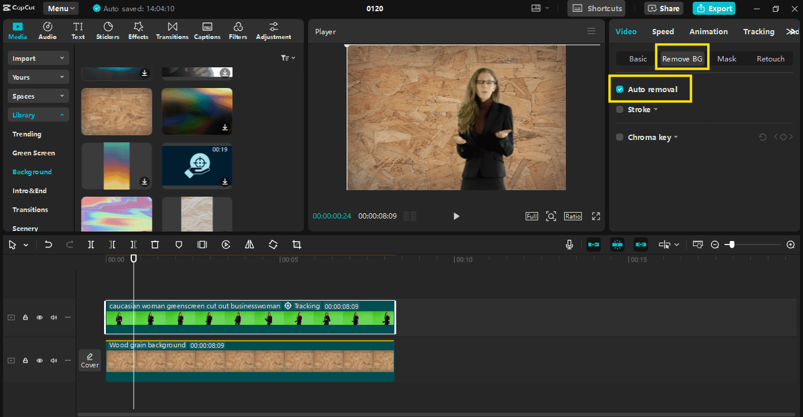
Task: Expand the Menu dropdown in the title bar
Action: pos(61,8)
